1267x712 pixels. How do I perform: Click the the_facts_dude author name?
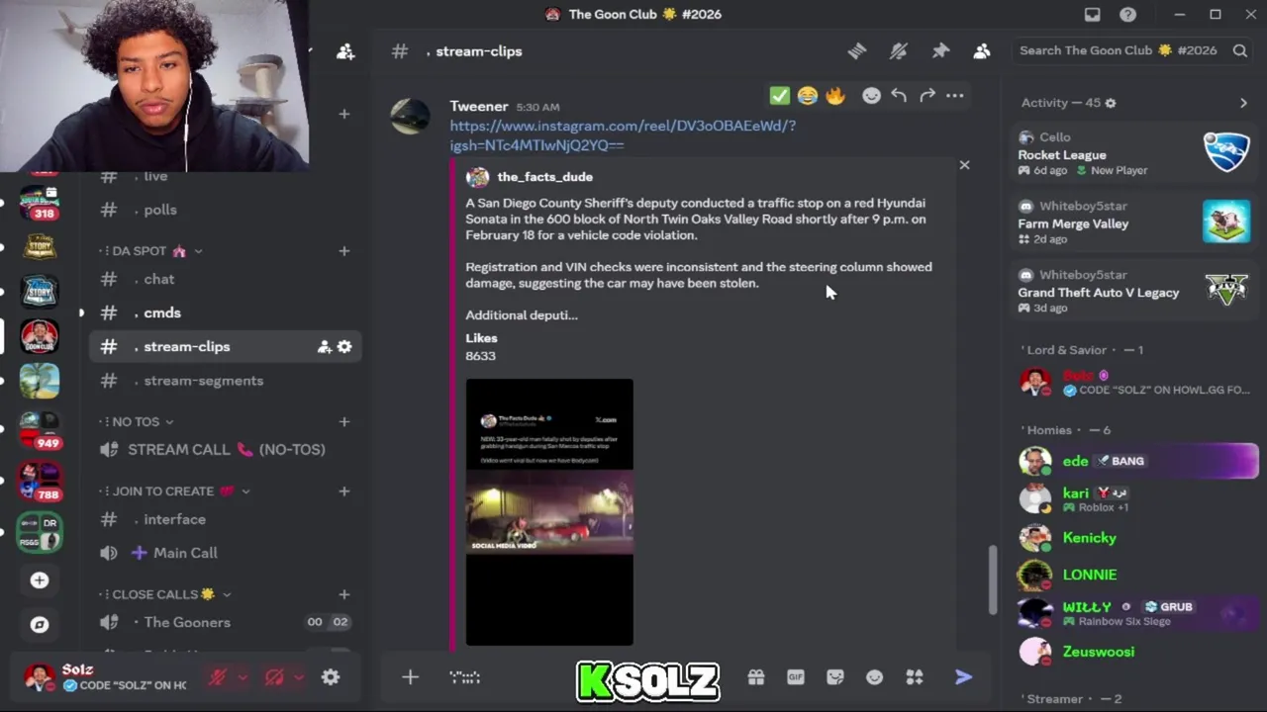pos(544,177)
